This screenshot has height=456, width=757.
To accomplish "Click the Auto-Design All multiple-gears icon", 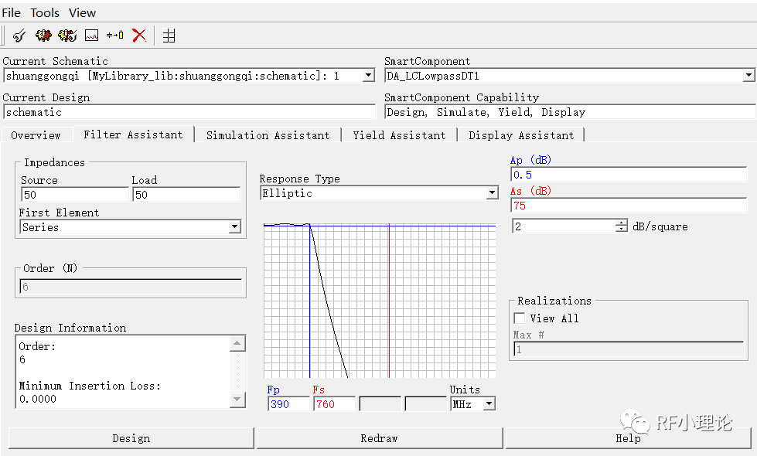I will point(67,36).
